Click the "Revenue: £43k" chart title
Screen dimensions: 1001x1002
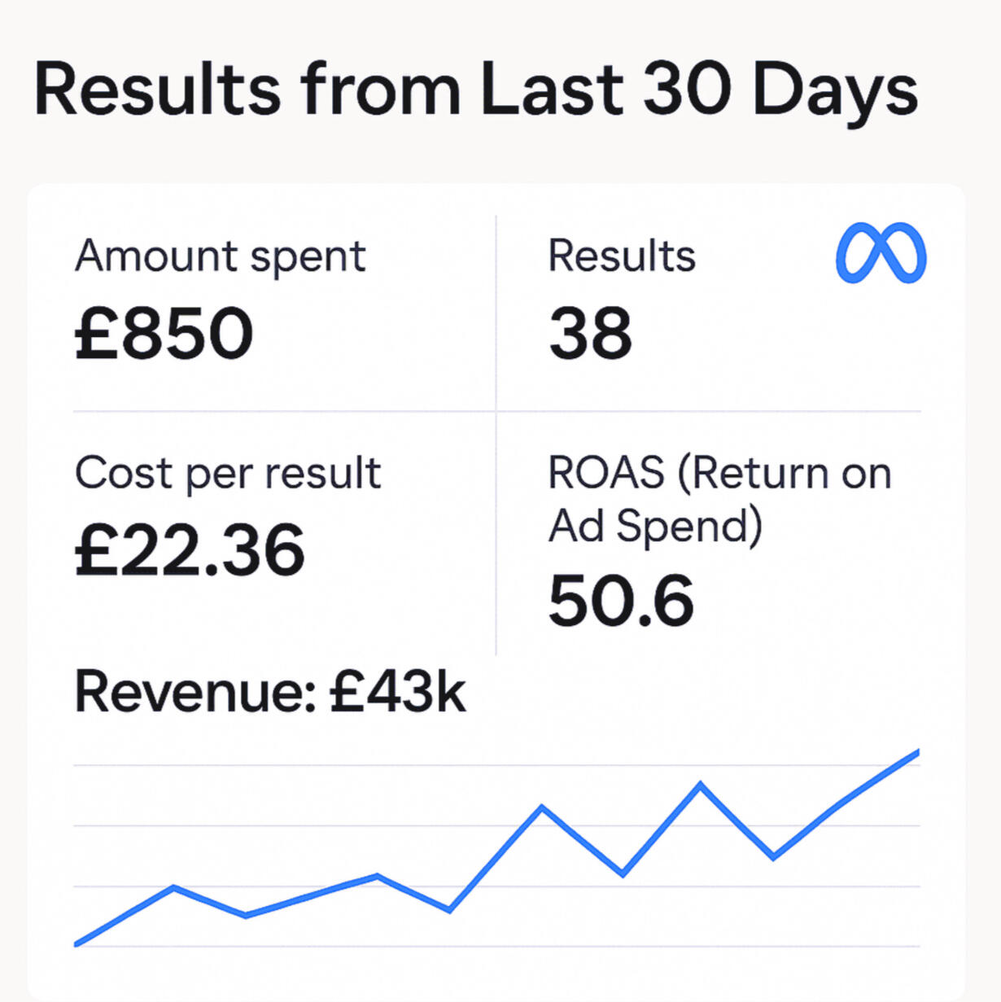point(270,693)
